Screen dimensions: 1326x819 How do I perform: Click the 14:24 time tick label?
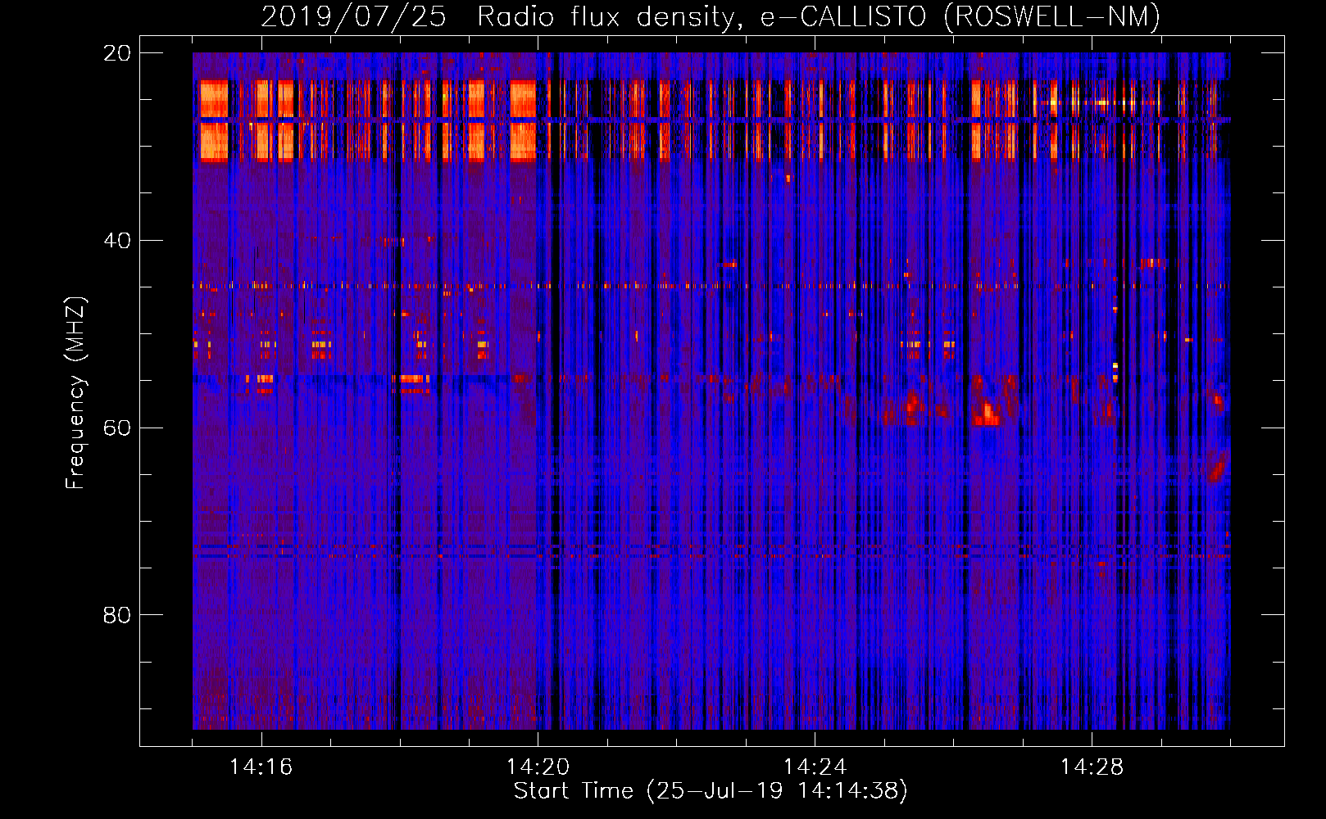coord(815,767)
